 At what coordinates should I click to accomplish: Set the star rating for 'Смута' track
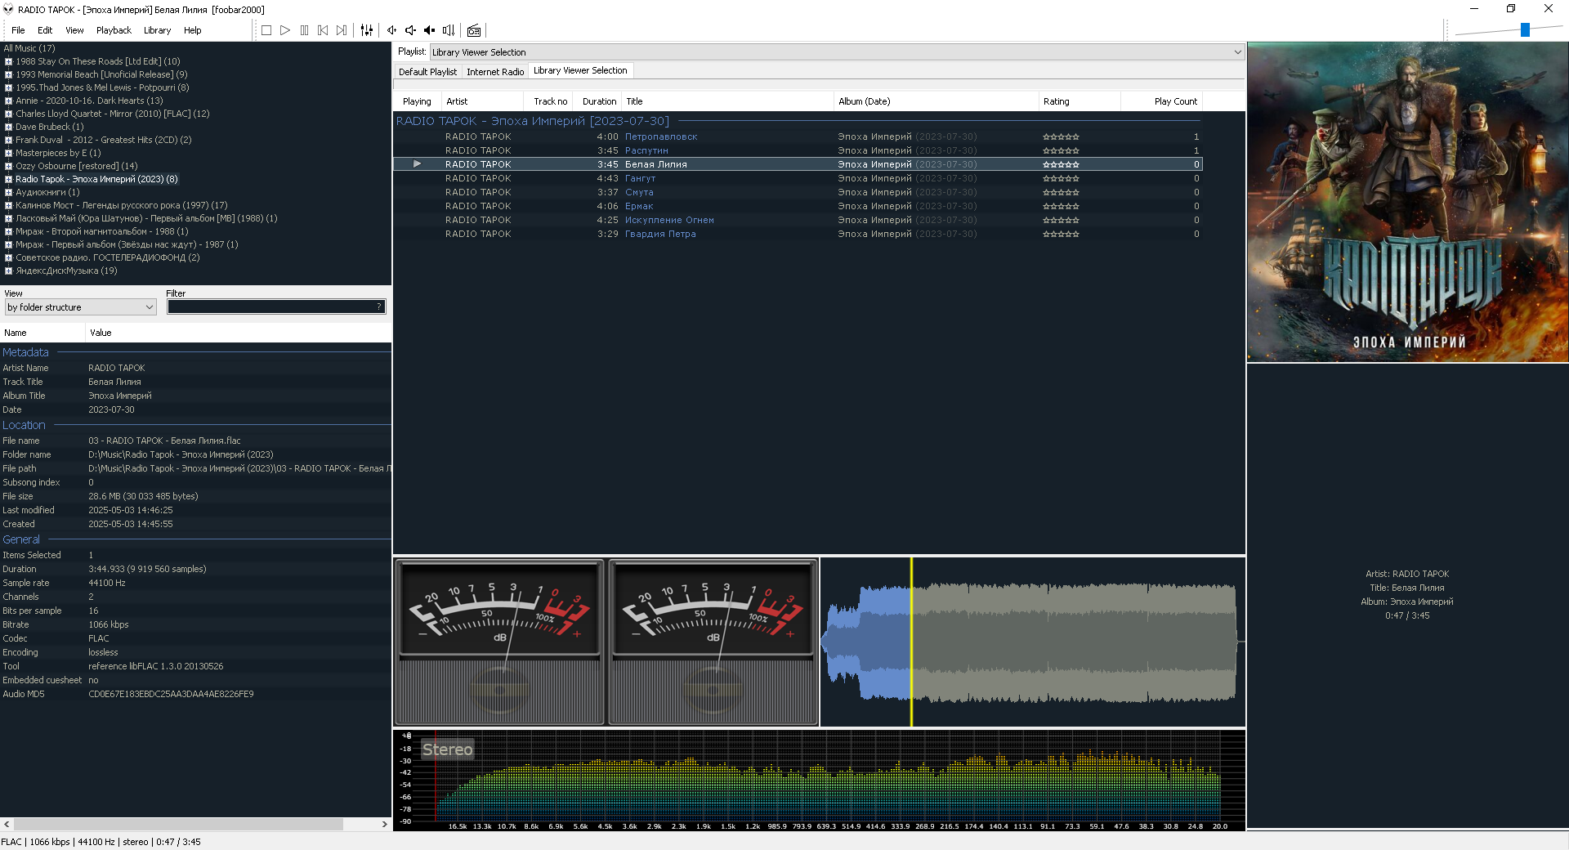pyautogui.click(x=1061, y=193)
